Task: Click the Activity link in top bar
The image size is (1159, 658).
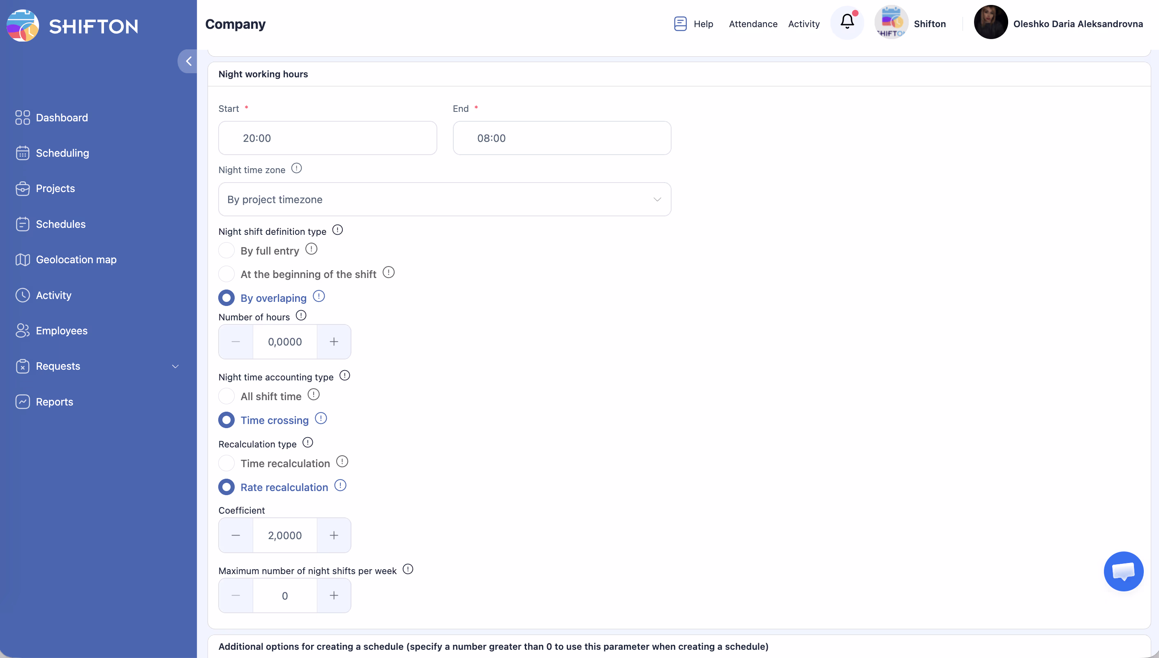Action: pyautogui.click(x=803, y=23)
